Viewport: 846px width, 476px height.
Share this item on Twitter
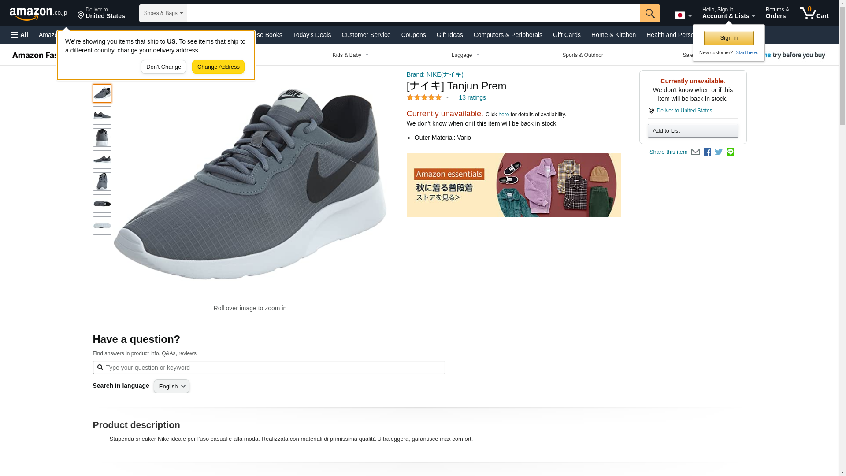[x=719, y=152]
